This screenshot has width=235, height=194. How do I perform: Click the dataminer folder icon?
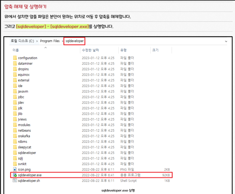(15, 63)
